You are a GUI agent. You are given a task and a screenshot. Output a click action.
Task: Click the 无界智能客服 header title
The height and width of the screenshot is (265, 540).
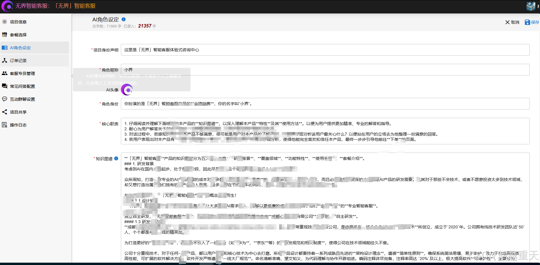55,6
